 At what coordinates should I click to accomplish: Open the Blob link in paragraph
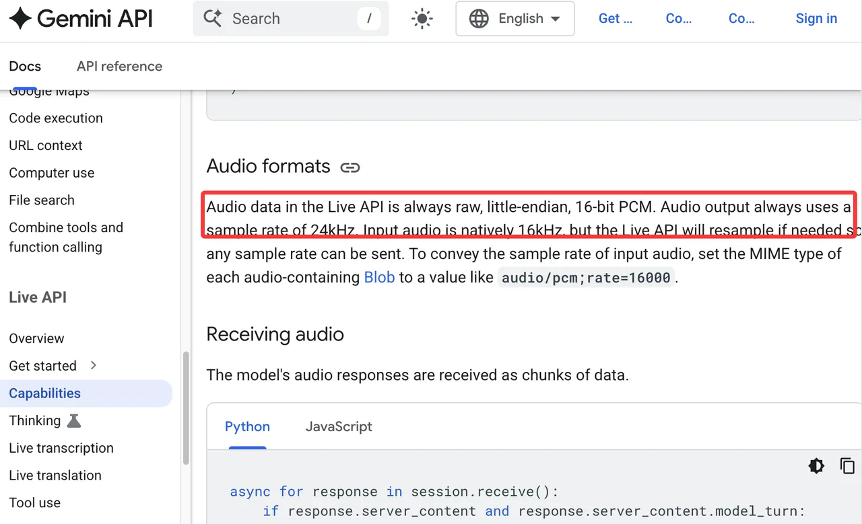[x=379, y=277]
